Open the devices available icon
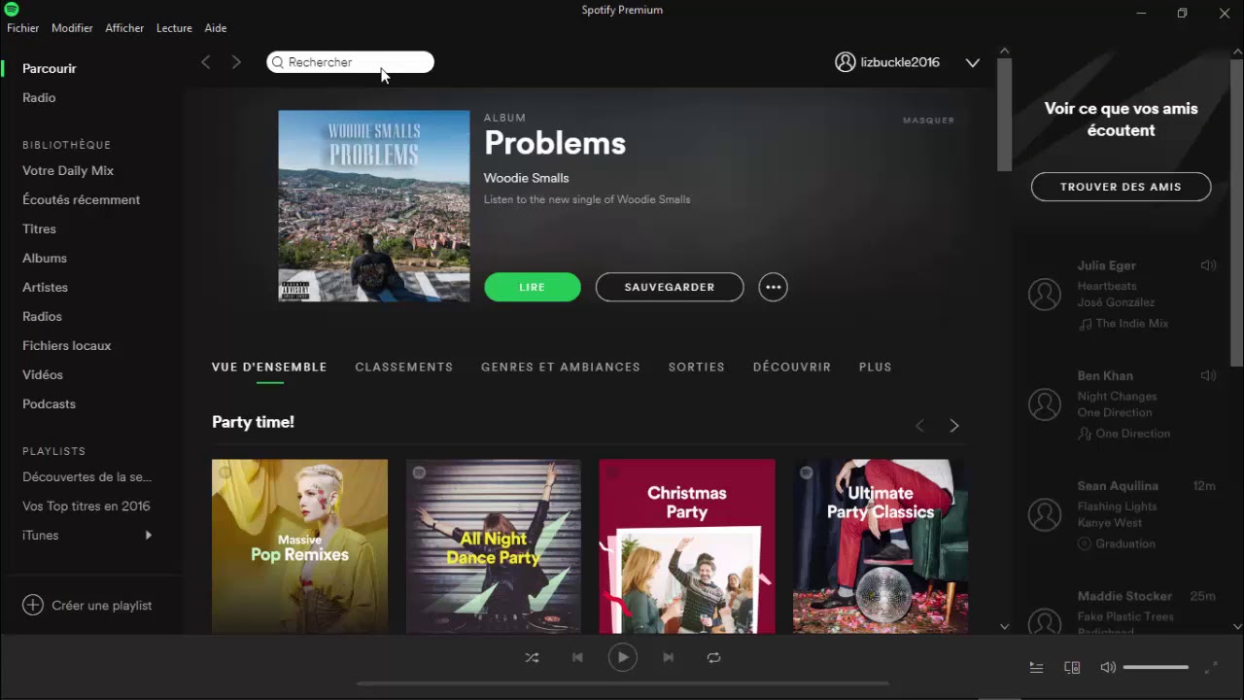The height and width of the screenshot is (700, 1244). (1072, 667)
